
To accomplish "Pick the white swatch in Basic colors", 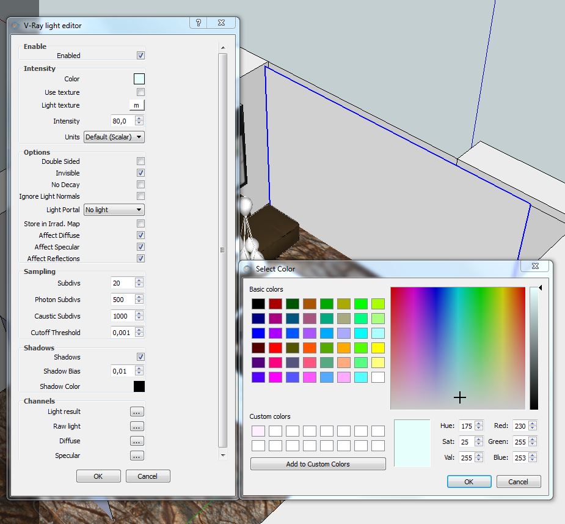I will pyautogui.click(x=378, y=377).
